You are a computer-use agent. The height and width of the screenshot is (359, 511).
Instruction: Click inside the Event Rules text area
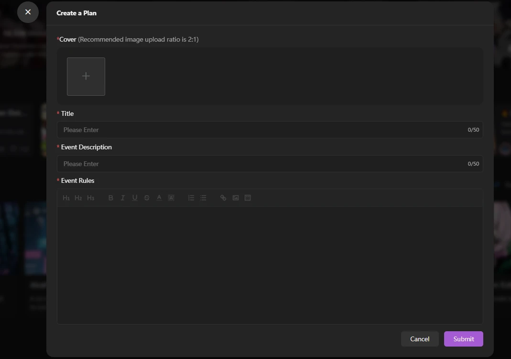point(270,265)
